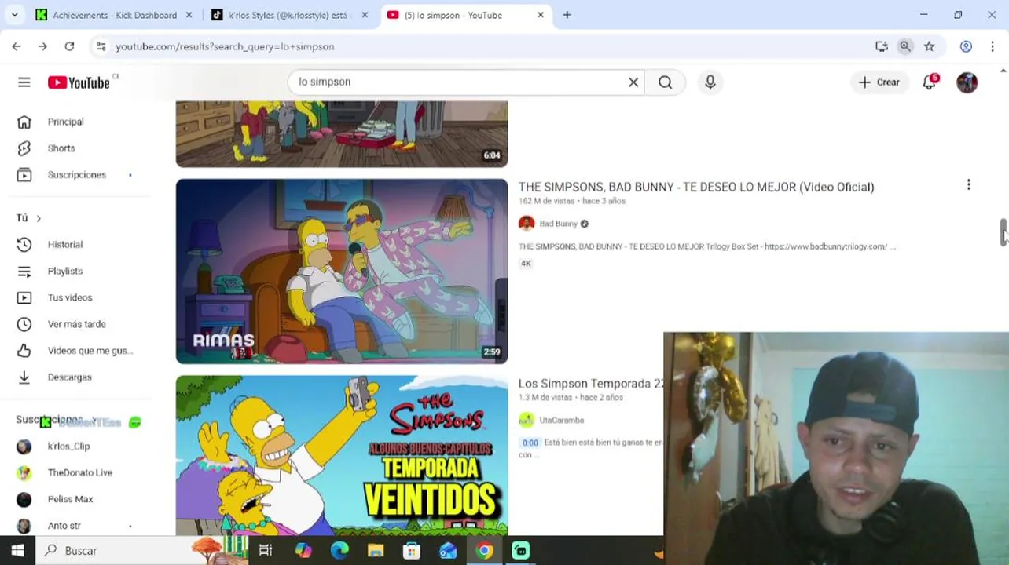
Task: Open a new browser tab
Action: tap(567, 15)
